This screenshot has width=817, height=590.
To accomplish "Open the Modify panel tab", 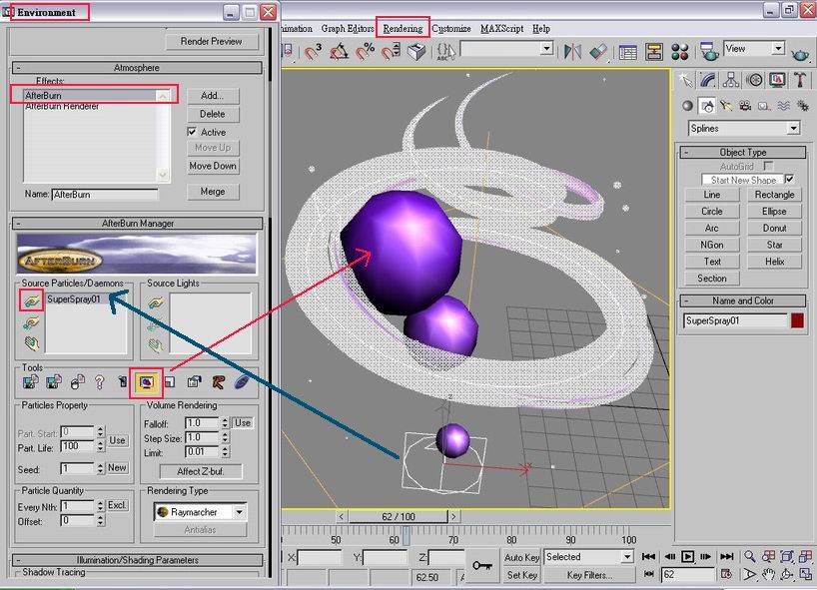I will pyautogui.click(x=708, y=81).
